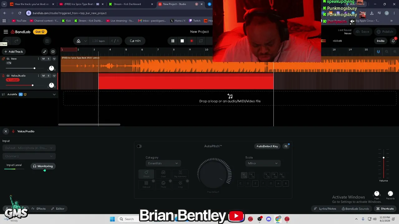Select the Chip AutoPitch preset

[x=180, y=184]
